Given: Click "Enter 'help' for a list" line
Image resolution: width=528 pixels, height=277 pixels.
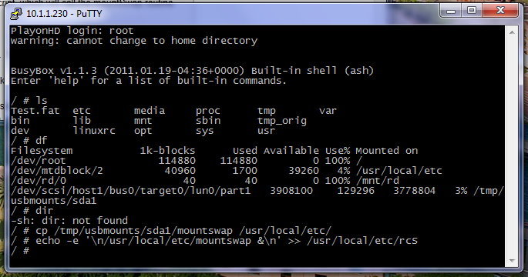Looking at the screenshot, I should pyautogui.click(x=149, y=81).
